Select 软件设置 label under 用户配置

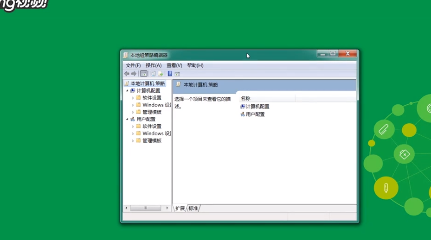(152, 126)
